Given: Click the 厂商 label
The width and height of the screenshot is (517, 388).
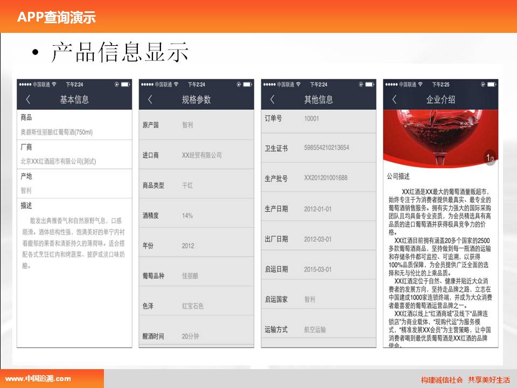Looking at the screenshot, I should (x=26, y=147).
